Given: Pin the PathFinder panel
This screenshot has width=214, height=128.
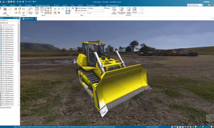Looking at the screenshot, I should tap(16, 18).
